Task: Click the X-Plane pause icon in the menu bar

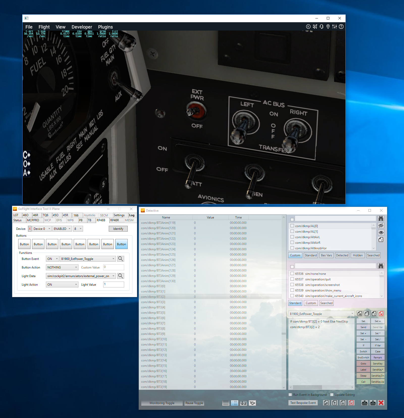Action: [x=308, y=27]
